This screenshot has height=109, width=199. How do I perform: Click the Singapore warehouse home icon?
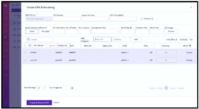(x=15, y=15)
